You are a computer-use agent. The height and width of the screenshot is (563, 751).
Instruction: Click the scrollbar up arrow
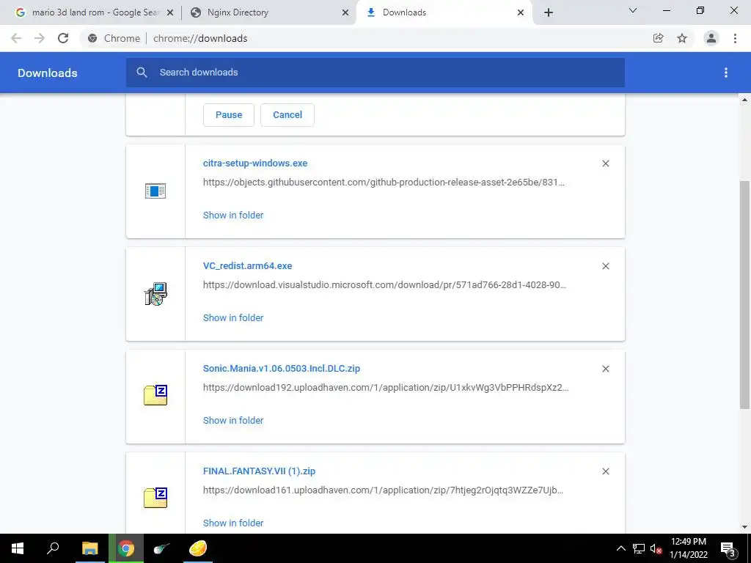(744, 100)
